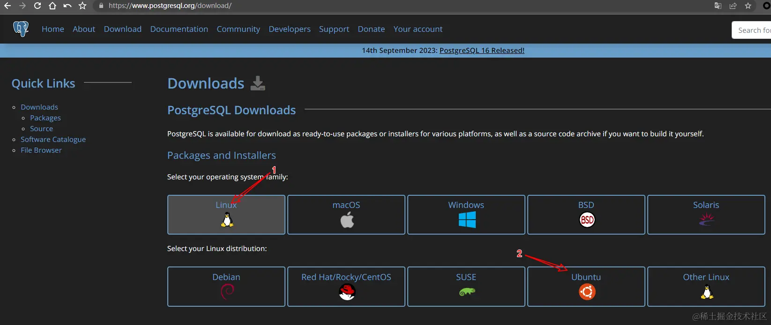The height and width of the screenshot is (325, 771).
Task: Click the Ubuntu orange circle logo
Action: [587, 292]
